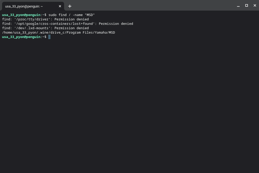Screen dimensions: 259x173
Task: Minimize the terminal window
Action: tap(239, 6)
